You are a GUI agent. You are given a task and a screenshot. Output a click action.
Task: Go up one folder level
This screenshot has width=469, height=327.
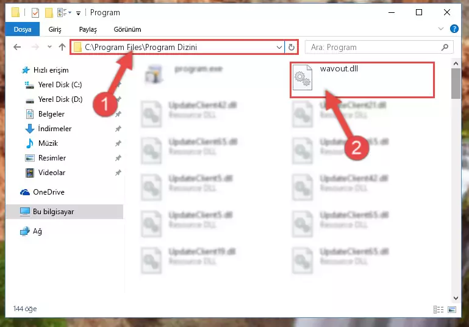pyautogui.click(x=62, y=47)
